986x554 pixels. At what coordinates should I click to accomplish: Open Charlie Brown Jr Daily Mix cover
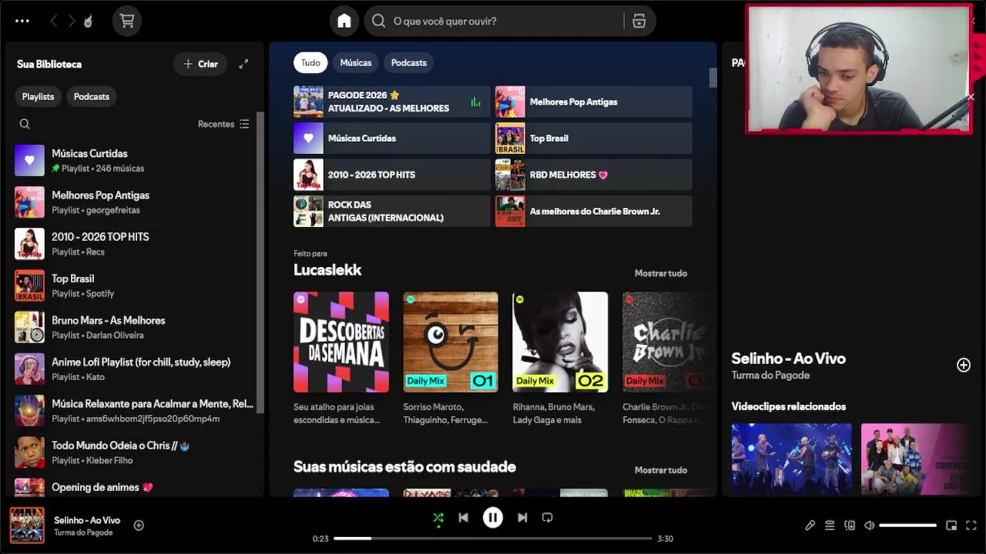click(x=667, y=342)
